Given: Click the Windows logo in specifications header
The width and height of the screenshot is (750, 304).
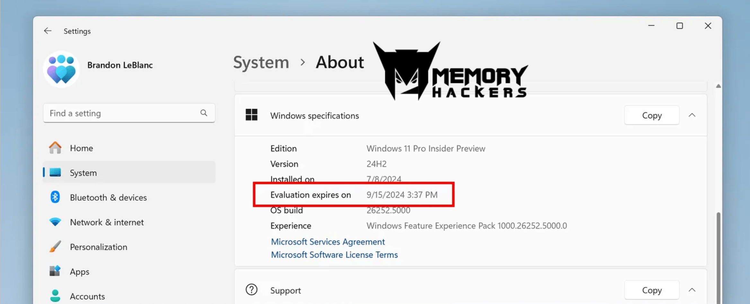Looking at the screenshot, I should (x=251, y=115).
